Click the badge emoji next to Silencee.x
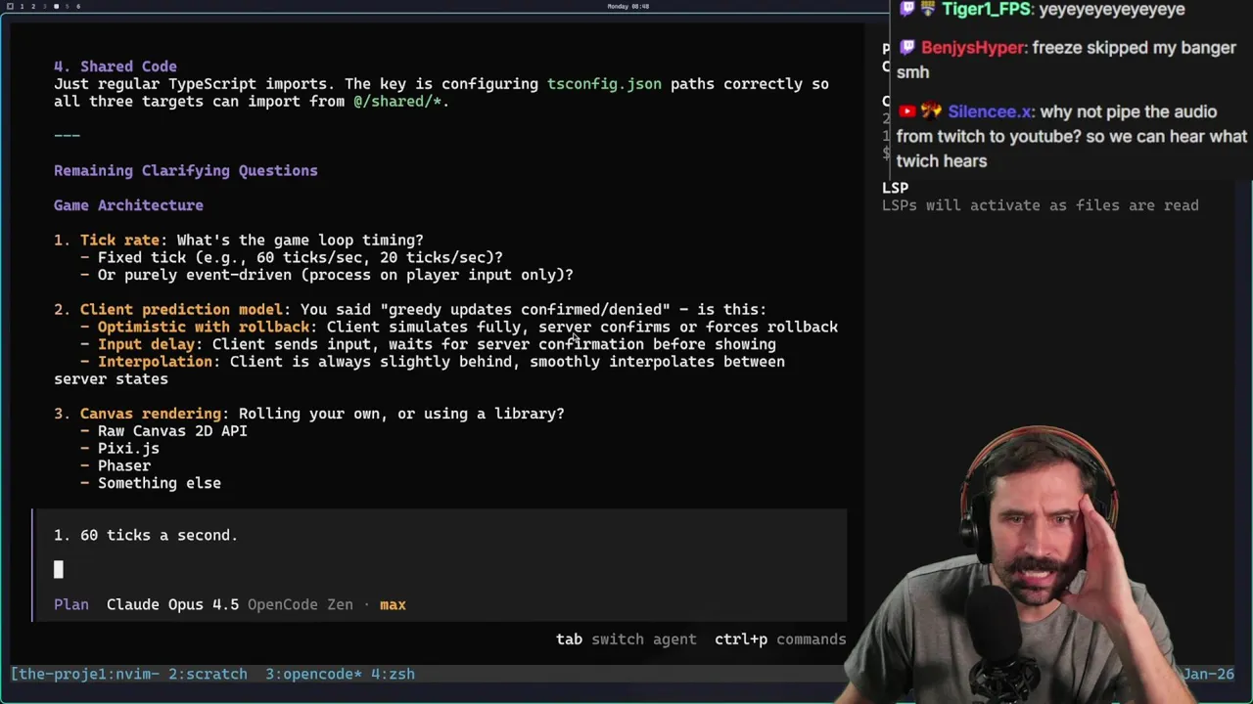Viewport: 1253px width, 704px height. (931, 111)
